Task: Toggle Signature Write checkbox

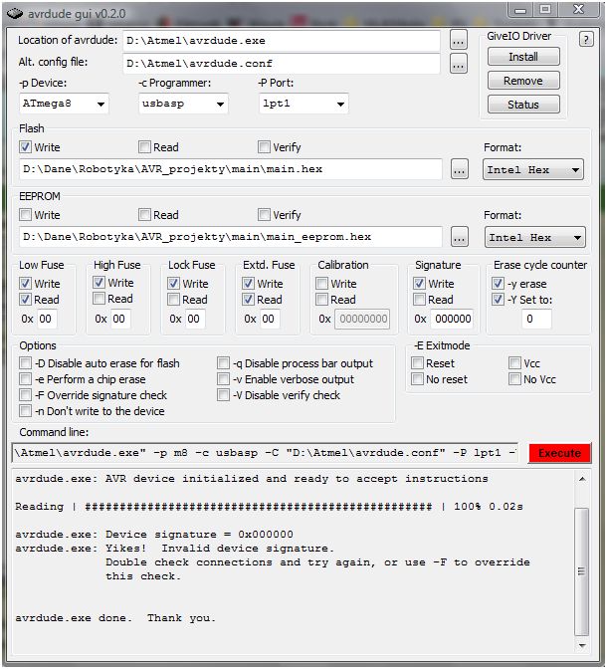Action: pyautogui.click(x=419, y=284)
